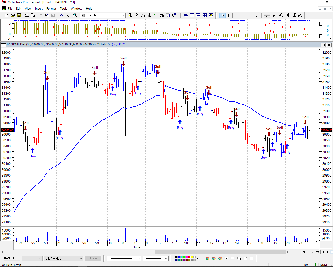Choose a security with crosshair icon

click(69, 15)
